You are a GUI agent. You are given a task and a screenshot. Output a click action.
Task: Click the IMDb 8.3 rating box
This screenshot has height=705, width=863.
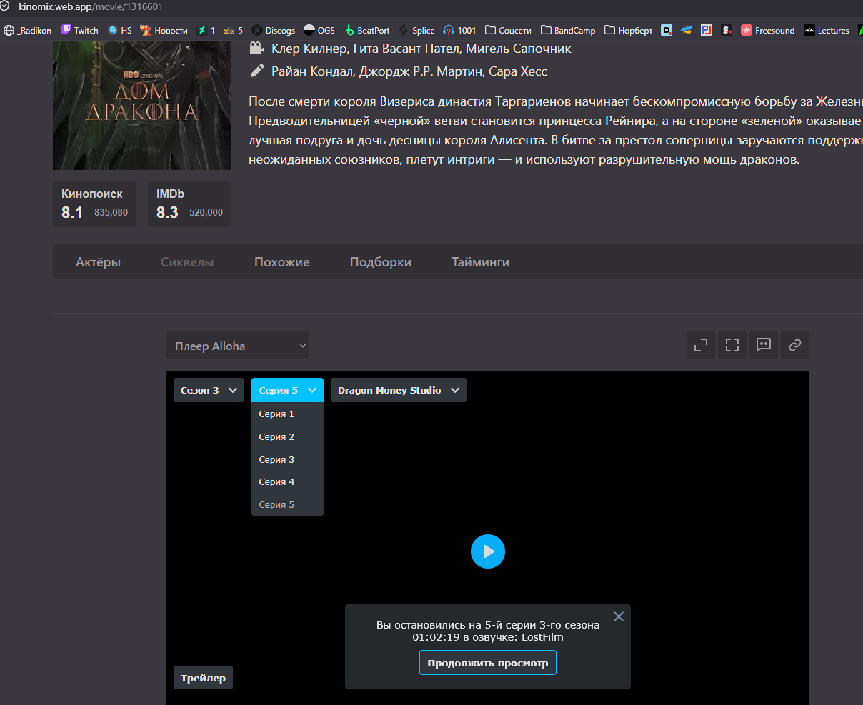click(189, 204)
